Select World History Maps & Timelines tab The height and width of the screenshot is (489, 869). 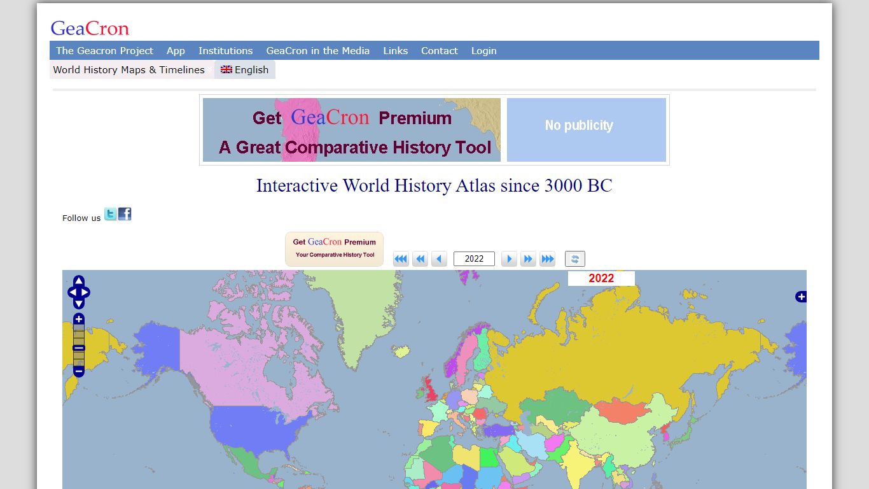coord(129,69)
